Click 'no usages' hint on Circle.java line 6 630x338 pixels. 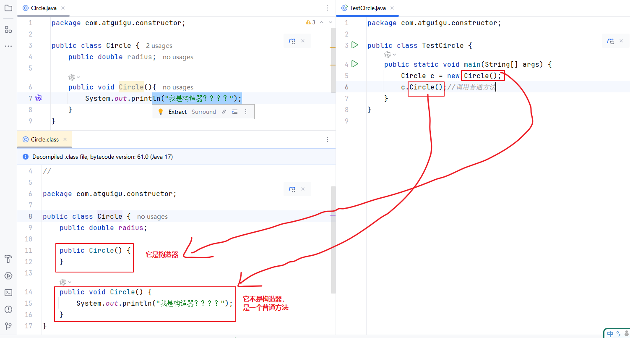178,87
